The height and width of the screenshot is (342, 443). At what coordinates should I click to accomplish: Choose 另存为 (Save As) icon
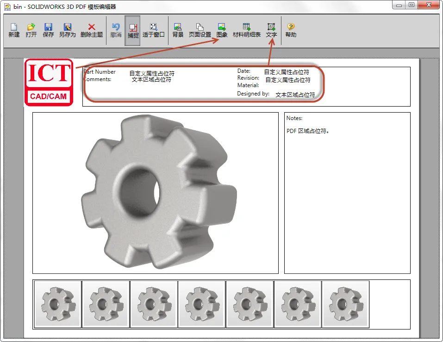(x=67, y=30)
